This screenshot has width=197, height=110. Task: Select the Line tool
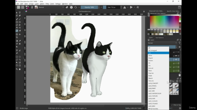20,19
